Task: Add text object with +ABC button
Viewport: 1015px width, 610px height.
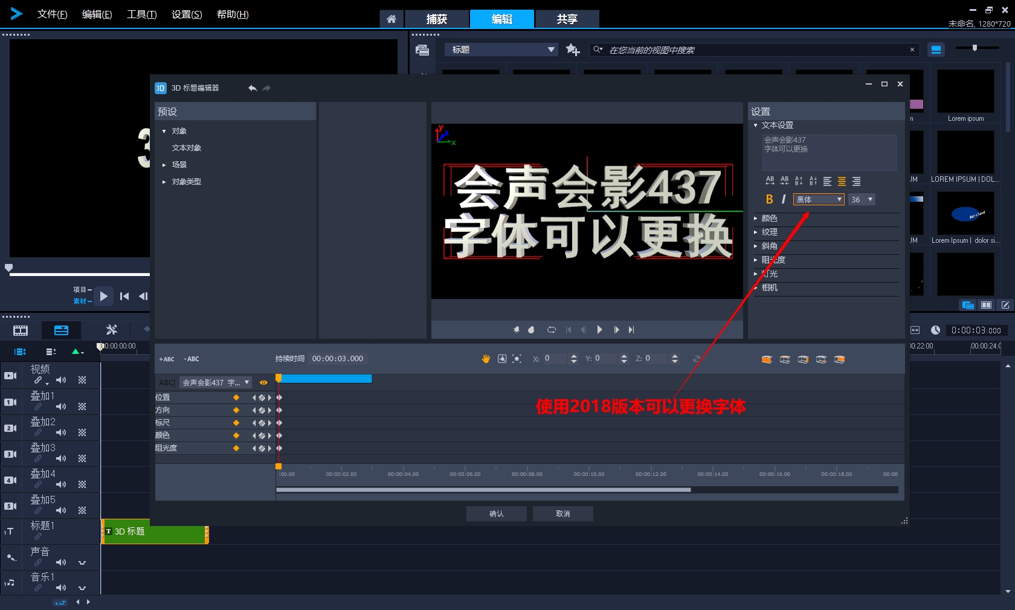Action: (167, 359)
